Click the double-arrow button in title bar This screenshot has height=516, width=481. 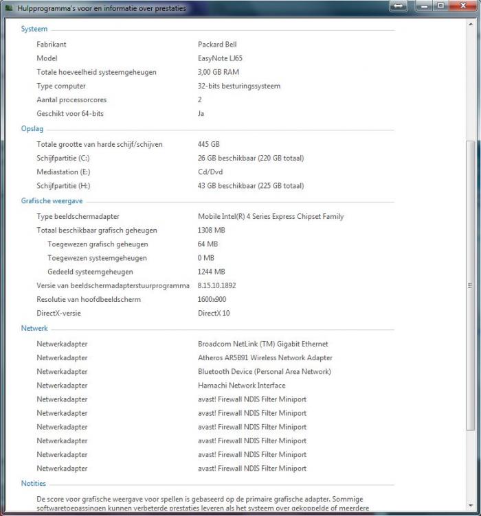click(399, 6)
